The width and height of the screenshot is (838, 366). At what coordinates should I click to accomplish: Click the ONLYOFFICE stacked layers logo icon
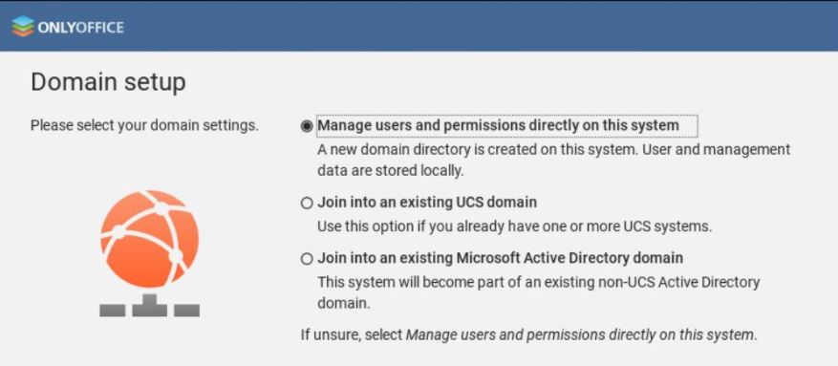pyautogui.click(x=23, y=27)
